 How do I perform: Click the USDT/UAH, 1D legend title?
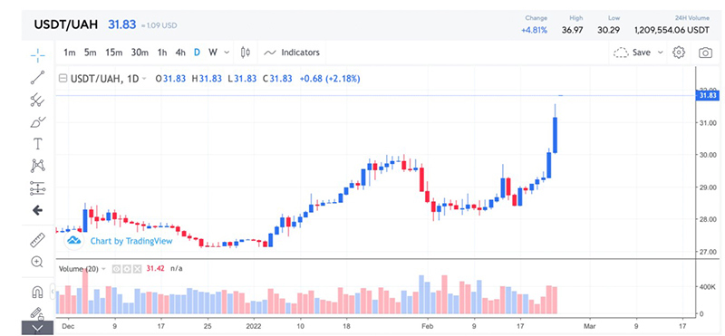[x=104, y=79]
